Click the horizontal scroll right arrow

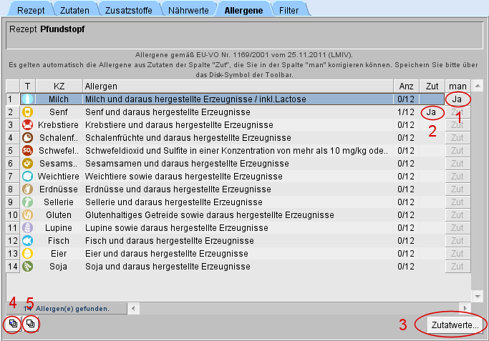(465, 308)
